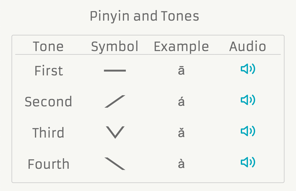Screen dimensions: 296x191
Task: Select the example letter ā
Action: (181, 71)
